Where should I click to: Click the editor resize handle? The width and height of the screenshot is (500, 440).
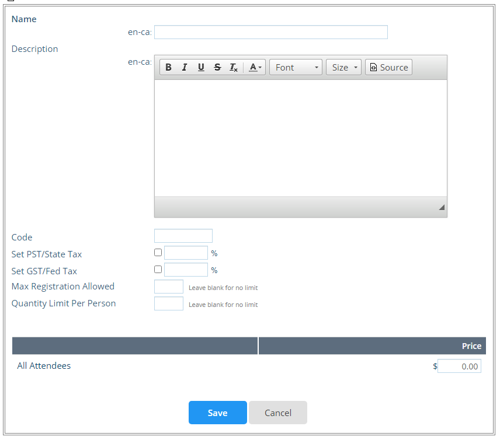click(x=441, y=208)
